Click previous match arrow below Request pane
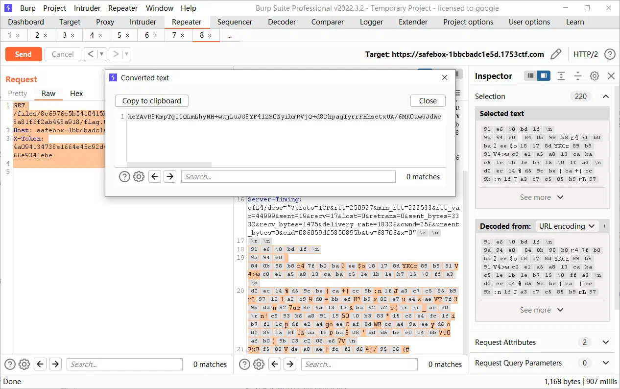Image resolution: width=620 pixels, height=389 pixels. point(40,364)
